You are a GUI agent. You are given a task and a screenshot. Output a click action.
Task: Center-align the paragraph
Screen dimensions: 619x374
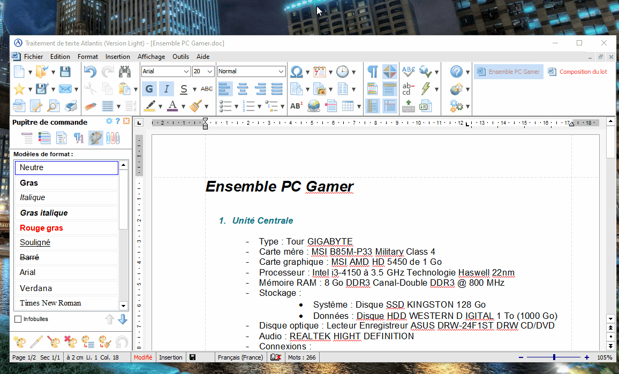243,89
